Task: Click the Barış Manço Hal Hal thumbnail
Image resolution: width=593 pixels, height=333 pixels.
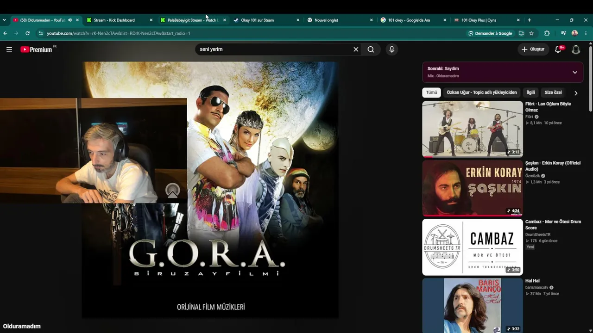Action: click(473, 305)
